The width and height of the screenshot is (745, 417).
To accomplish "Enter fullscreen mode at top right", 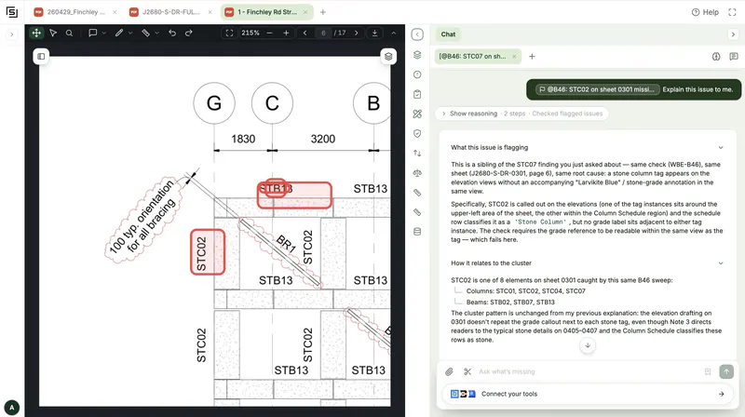I will [x=732, y=12].
